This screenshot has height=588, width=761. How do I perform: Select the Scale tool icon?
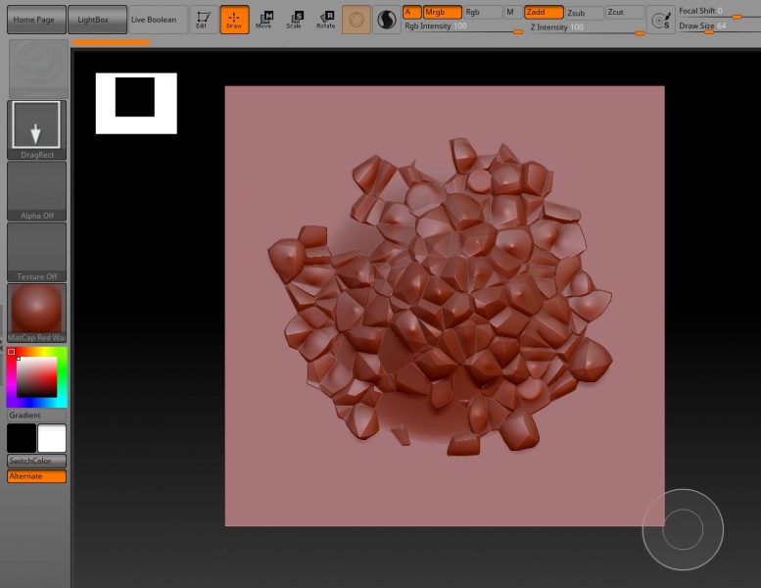pyautogui.click(x=294, y=20)
